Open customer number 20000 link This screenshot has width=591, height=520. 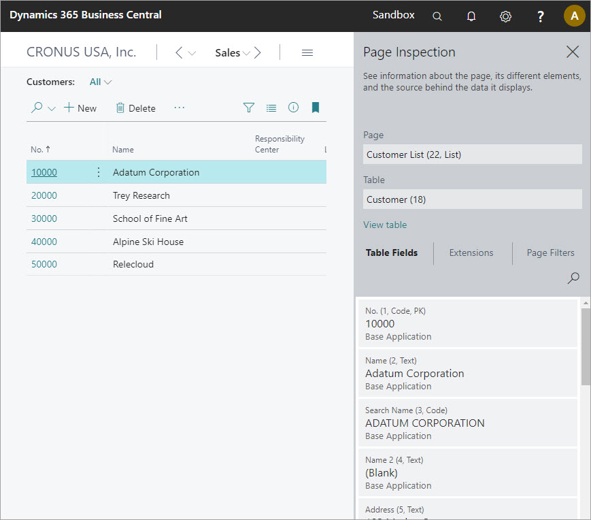point(44,195)
